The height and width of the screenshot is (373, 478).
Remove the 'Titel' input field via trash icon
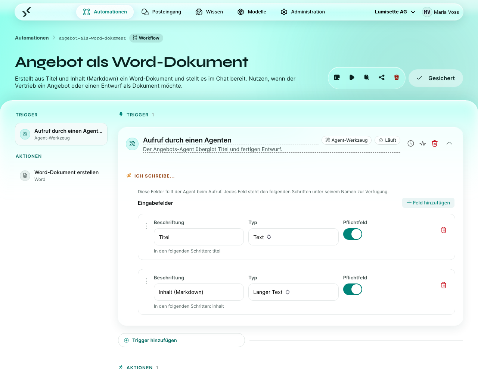444,230
